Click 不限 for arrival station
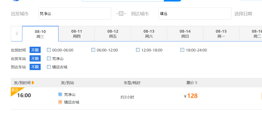262x113 pixels. pyautogui.click(x=35, y=67)
